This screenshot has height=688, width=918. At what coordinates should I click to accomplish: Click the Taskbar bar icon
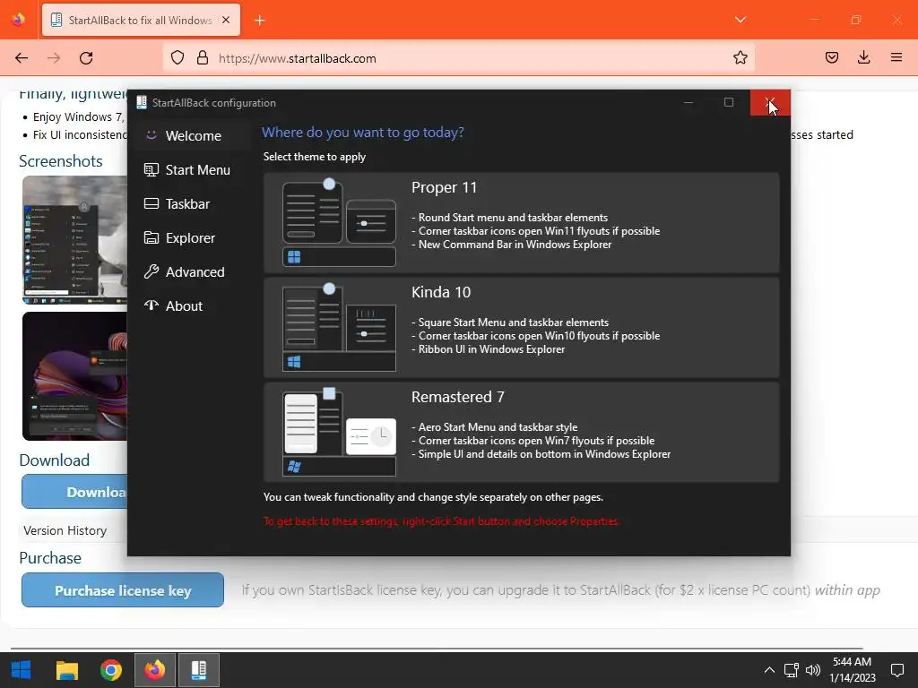click(x=152, y=203)
